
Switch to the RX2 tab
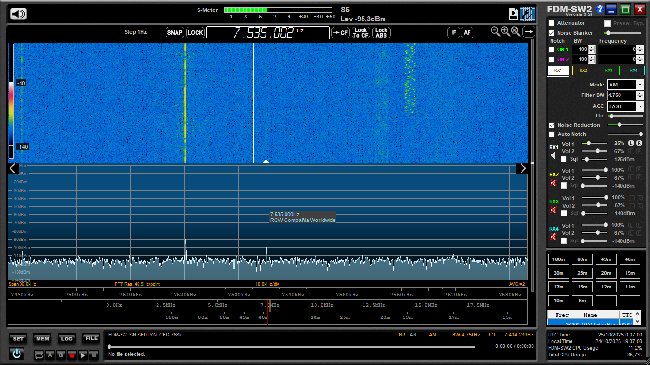[583, 70]
